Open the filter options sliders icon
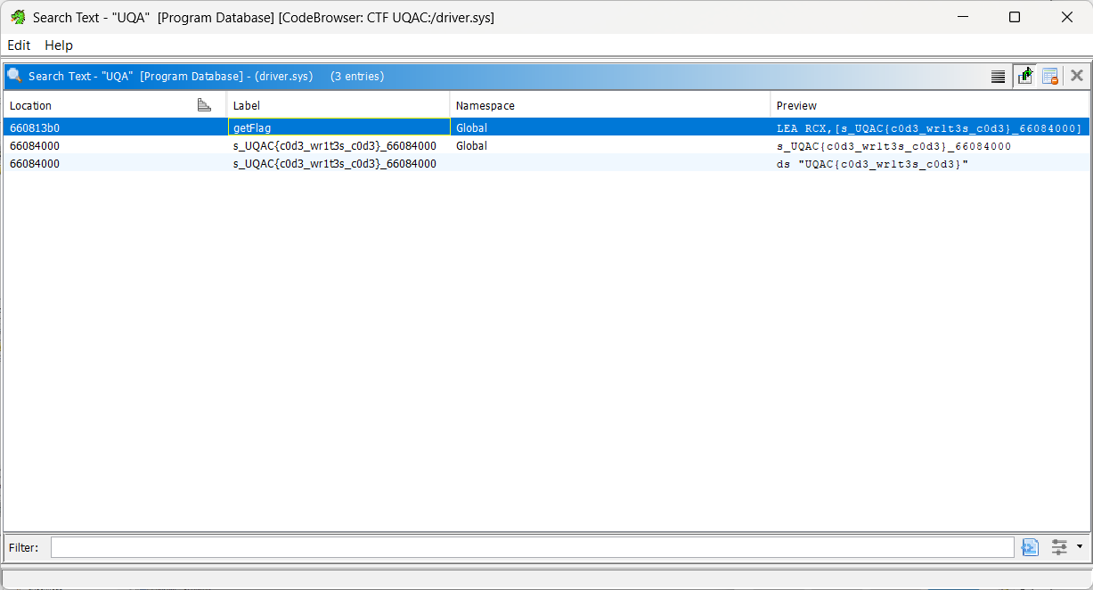Image resolution: width=1093 pixels, height=590 pixels. click(x=1059, y=547)
